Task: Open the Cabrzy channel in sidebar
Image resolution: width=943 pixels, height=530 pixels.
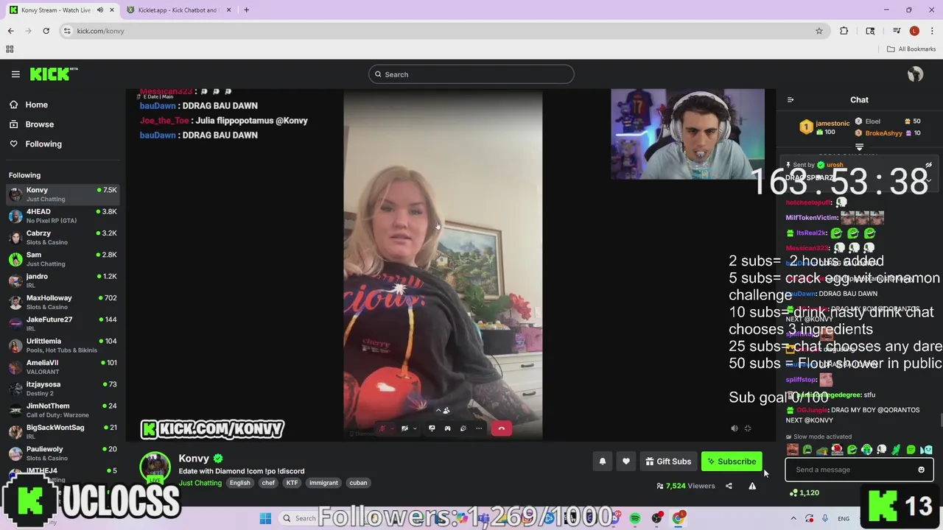Action: (x=63, y=237)
